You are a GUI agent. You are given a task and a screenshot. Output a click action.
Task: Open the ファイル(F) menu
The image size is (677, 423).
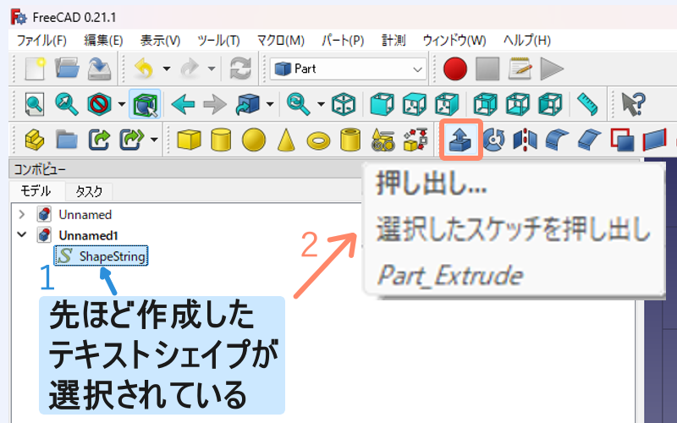tap(41, 41)
